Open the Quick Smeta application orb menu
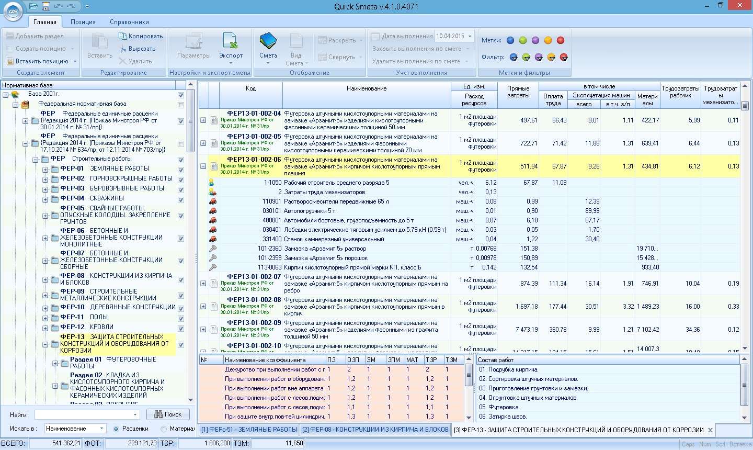Viewport: 753px width, 450px height. pyautogui.click(x=13, y=12)
